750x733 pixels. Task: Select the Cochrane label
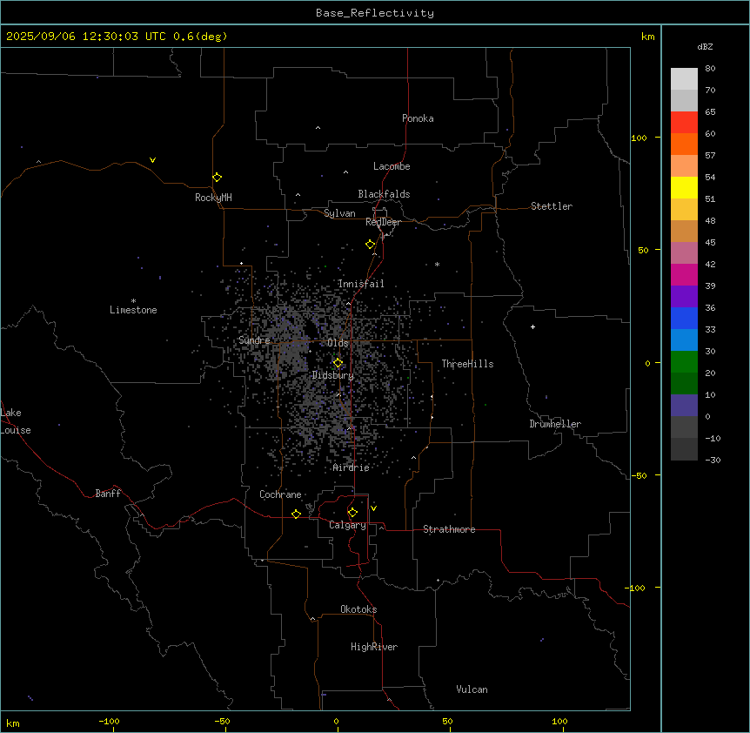[x=280, y=494]
